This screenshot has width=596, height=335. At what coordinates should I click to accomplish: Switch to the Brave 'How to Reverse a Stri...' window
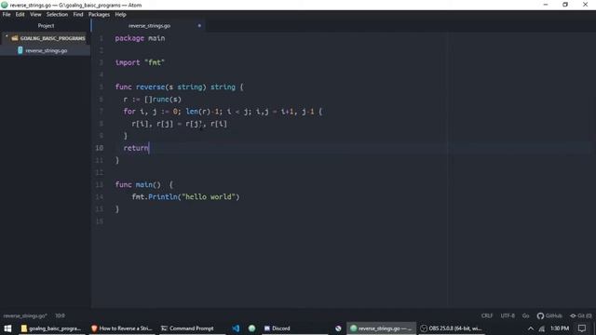tap(122, 328)
